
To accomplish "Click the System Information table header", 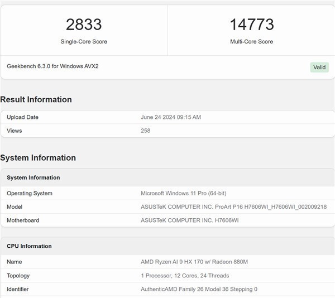I will (x=33, y=177).
